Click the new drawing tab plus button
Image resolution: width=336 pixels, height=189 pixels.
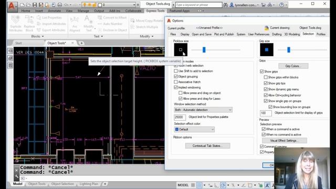(x=81, y=43)
